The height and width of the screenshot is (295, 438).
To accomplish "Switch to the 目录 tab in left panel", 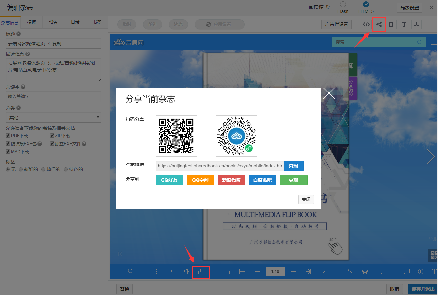I will point(75,22).
